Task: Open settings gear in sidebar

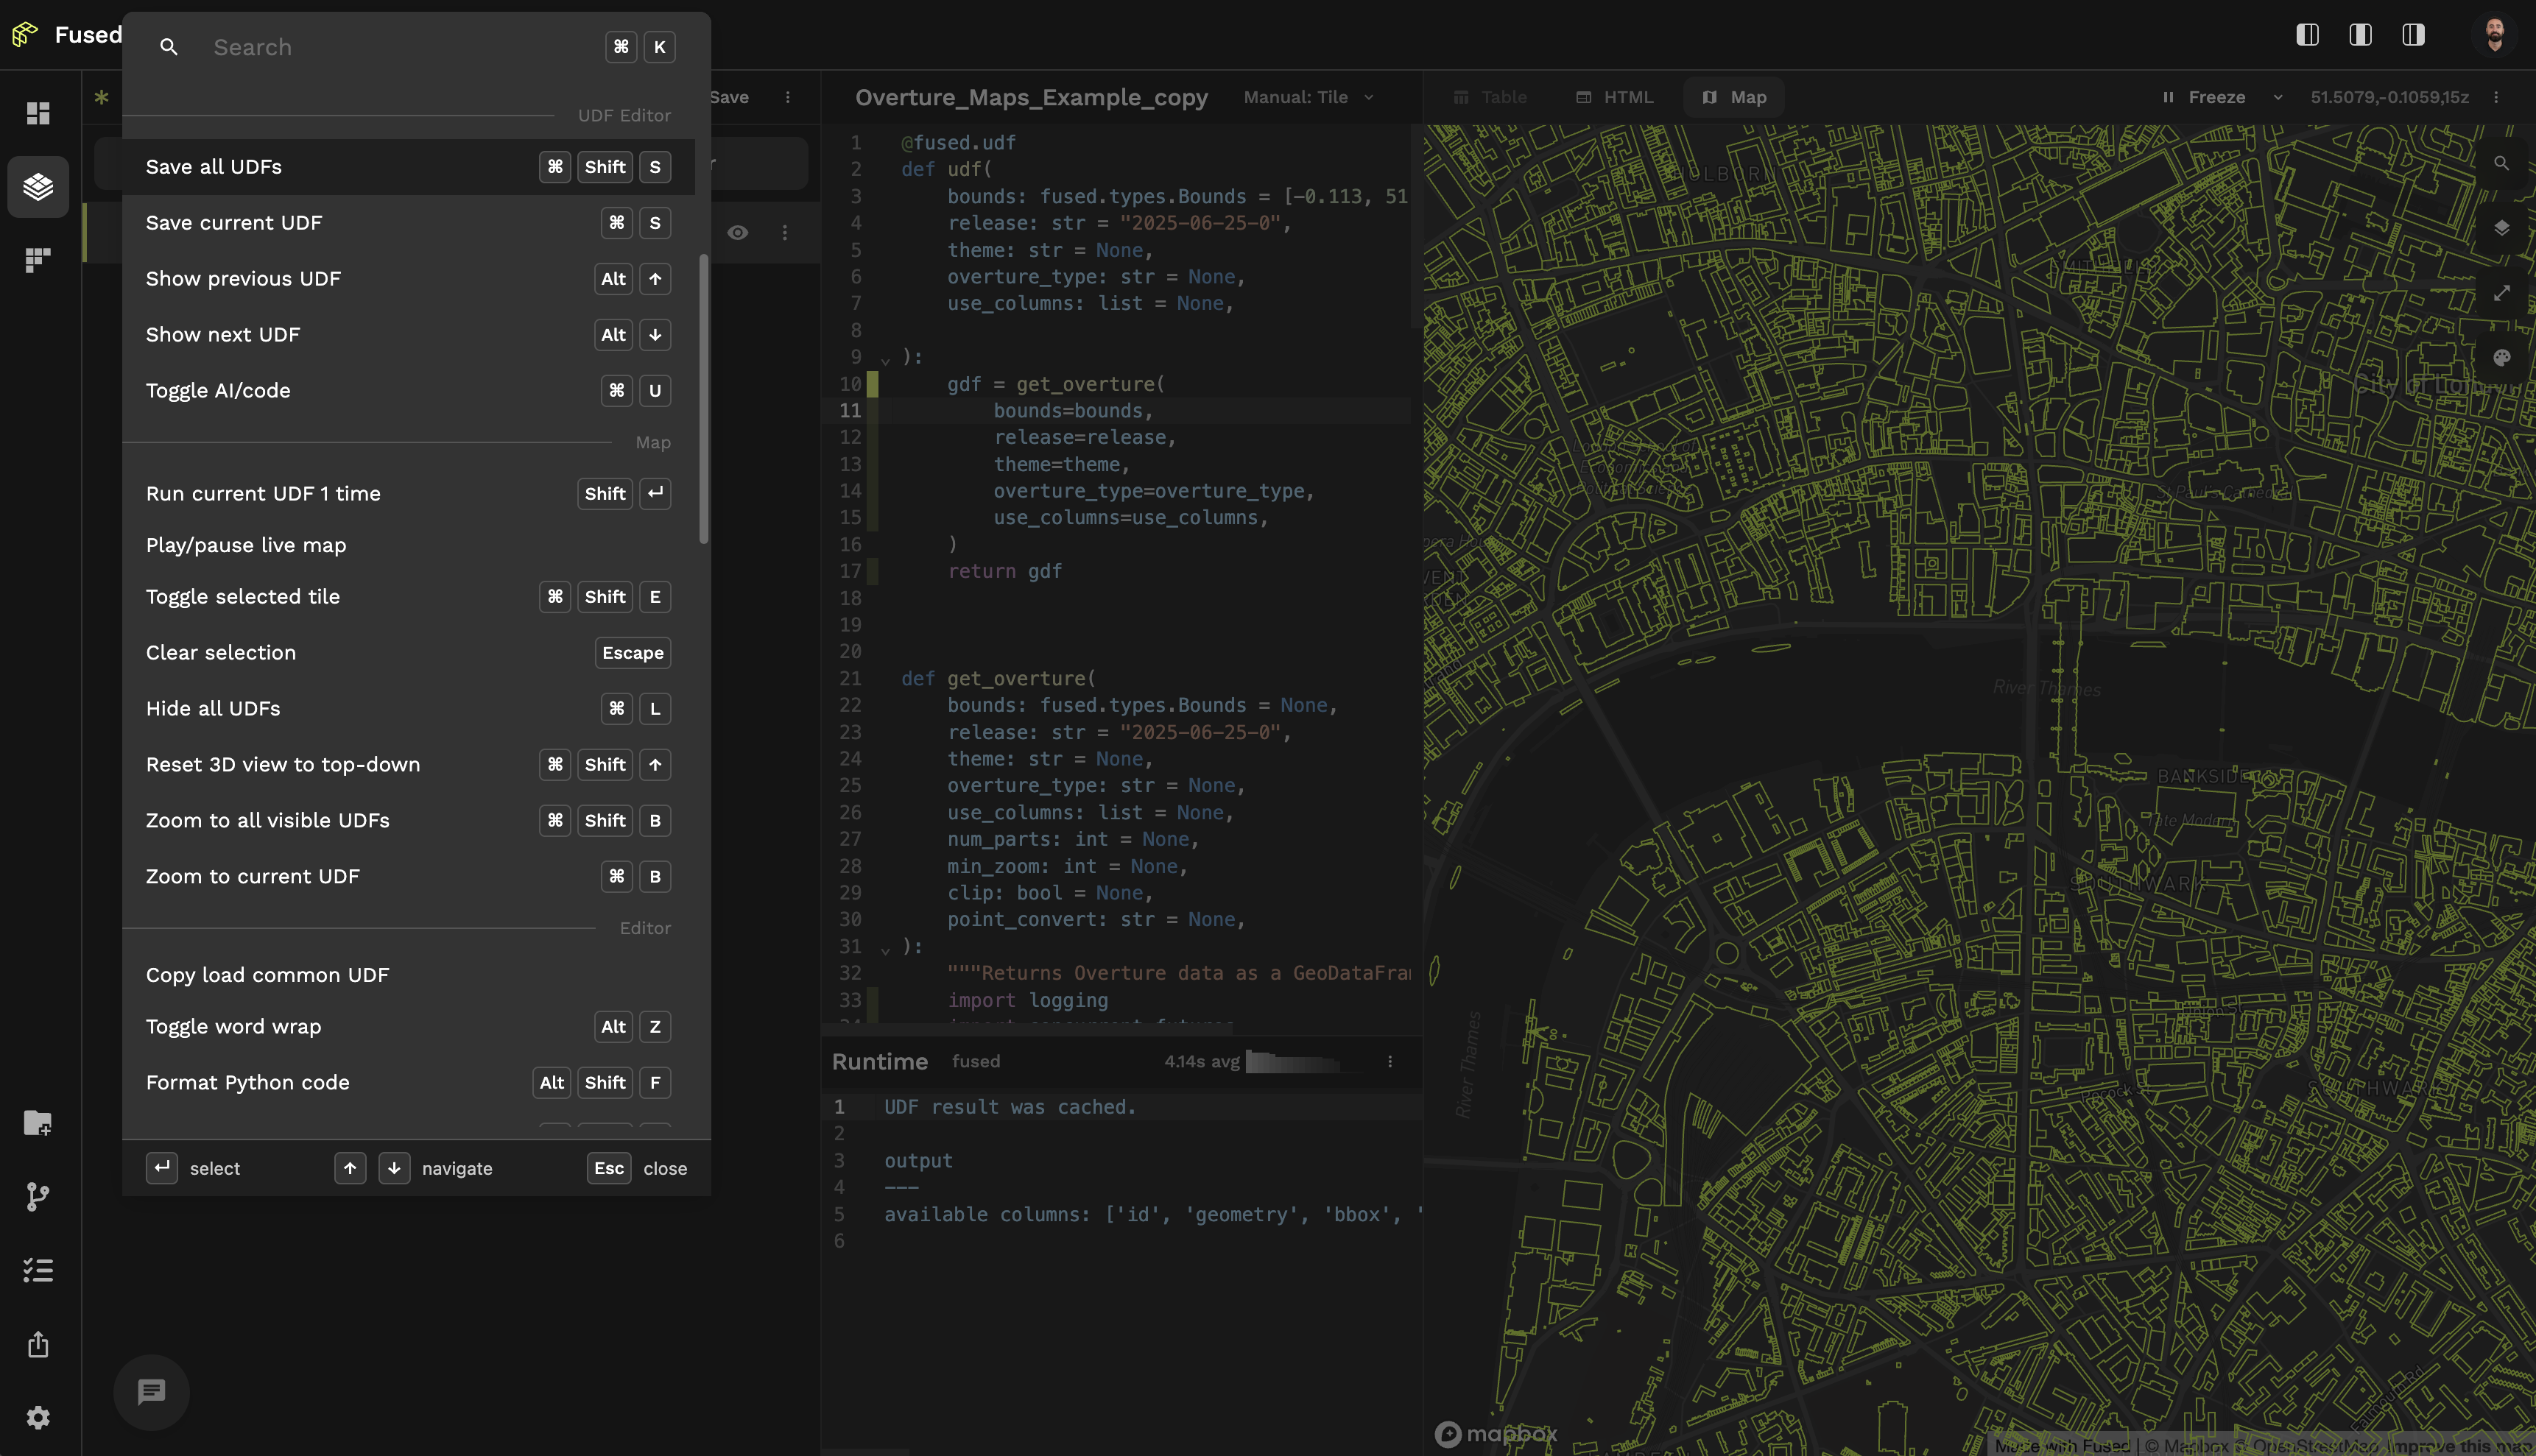Action: click(38, 1417)
